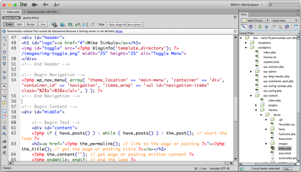Viewport: 301px width, 172px height.
Task: Collapse the wp-content folder
Action: coord(251,95)
